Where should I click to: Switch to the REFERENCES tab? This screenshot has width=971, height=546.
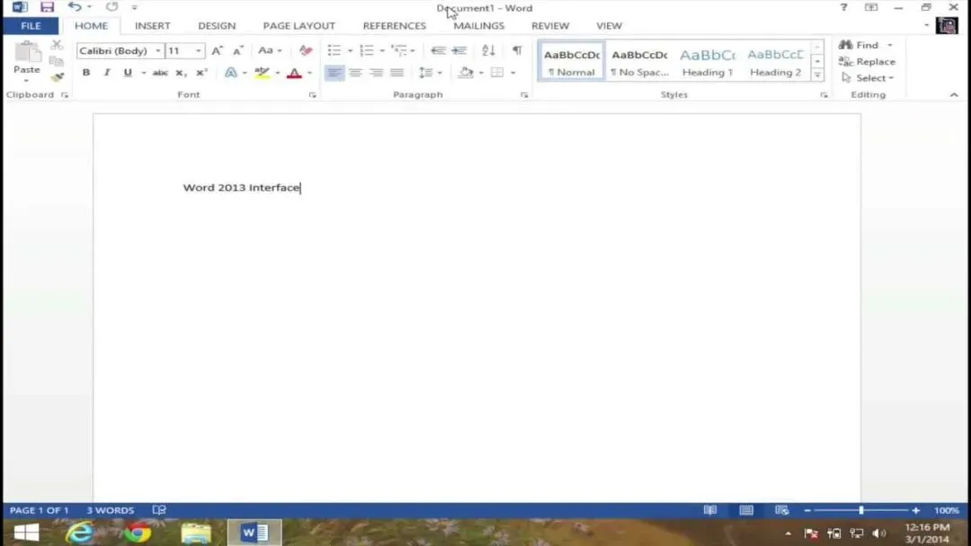point(395,26)
